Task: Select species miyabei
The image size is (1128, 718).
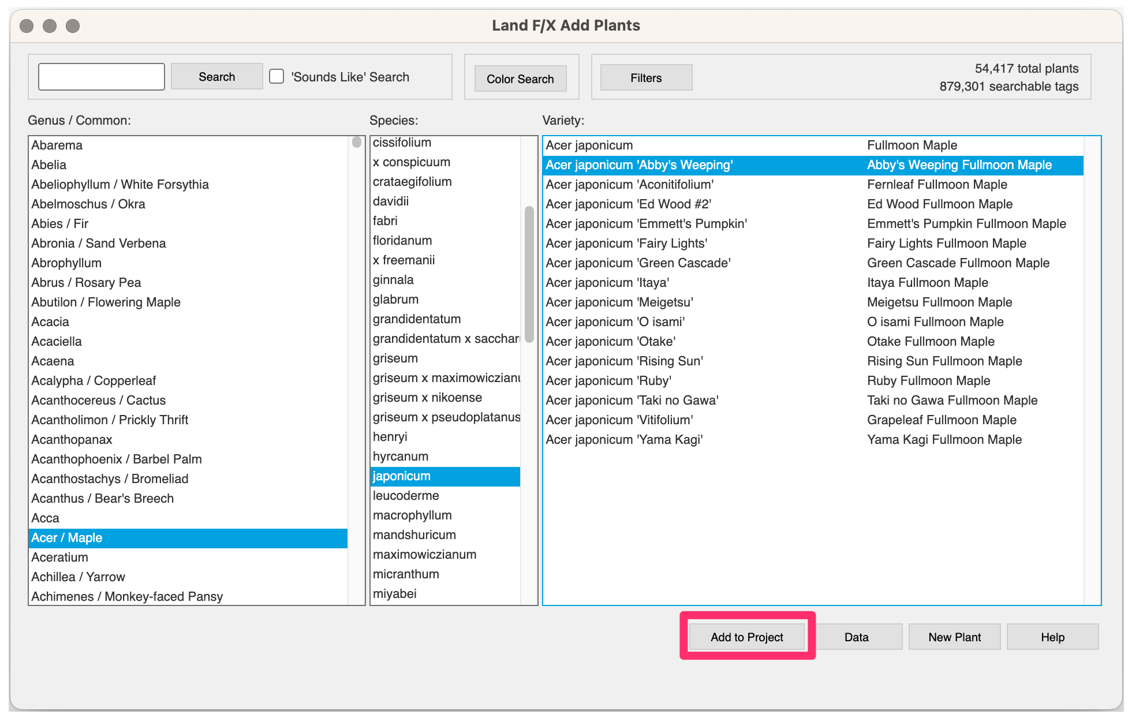Action: coord(446,594)
